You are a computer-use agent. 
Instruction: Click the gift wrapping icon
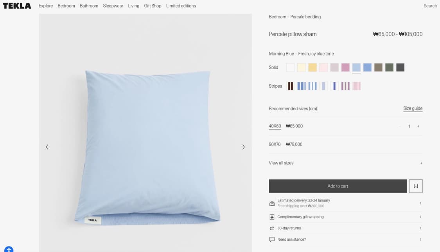pos(272,217)
